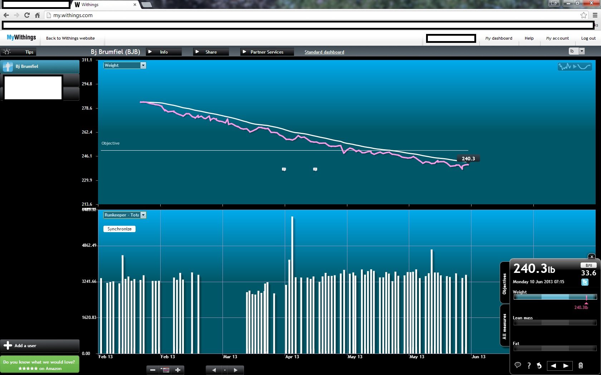Screen dimensions: 601x375
Task: Toggle the raw/smoothed curve view
Action: coord(575,66)
